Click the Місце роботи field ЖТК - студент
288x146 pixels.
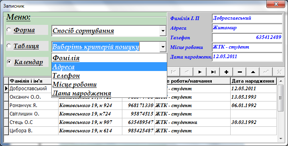[247, 47]
